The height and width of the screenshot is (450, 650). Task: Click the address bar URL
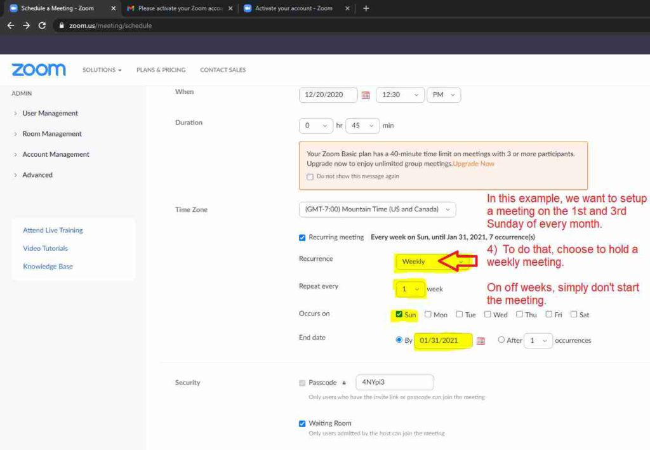coord(110,25)
